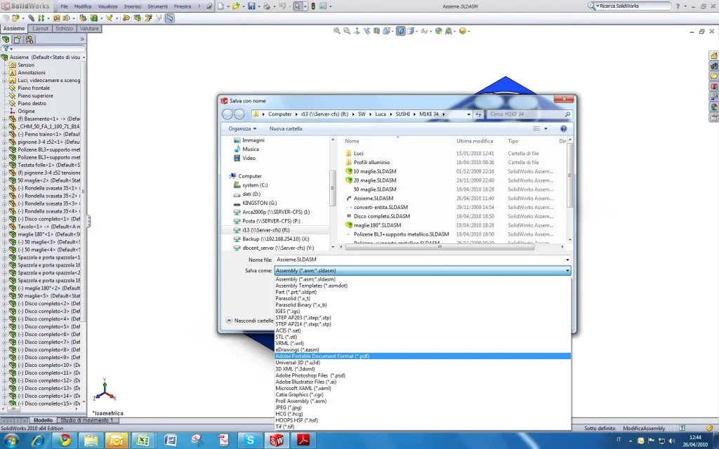Choose JPEG (*.jpg) file type

423,408
